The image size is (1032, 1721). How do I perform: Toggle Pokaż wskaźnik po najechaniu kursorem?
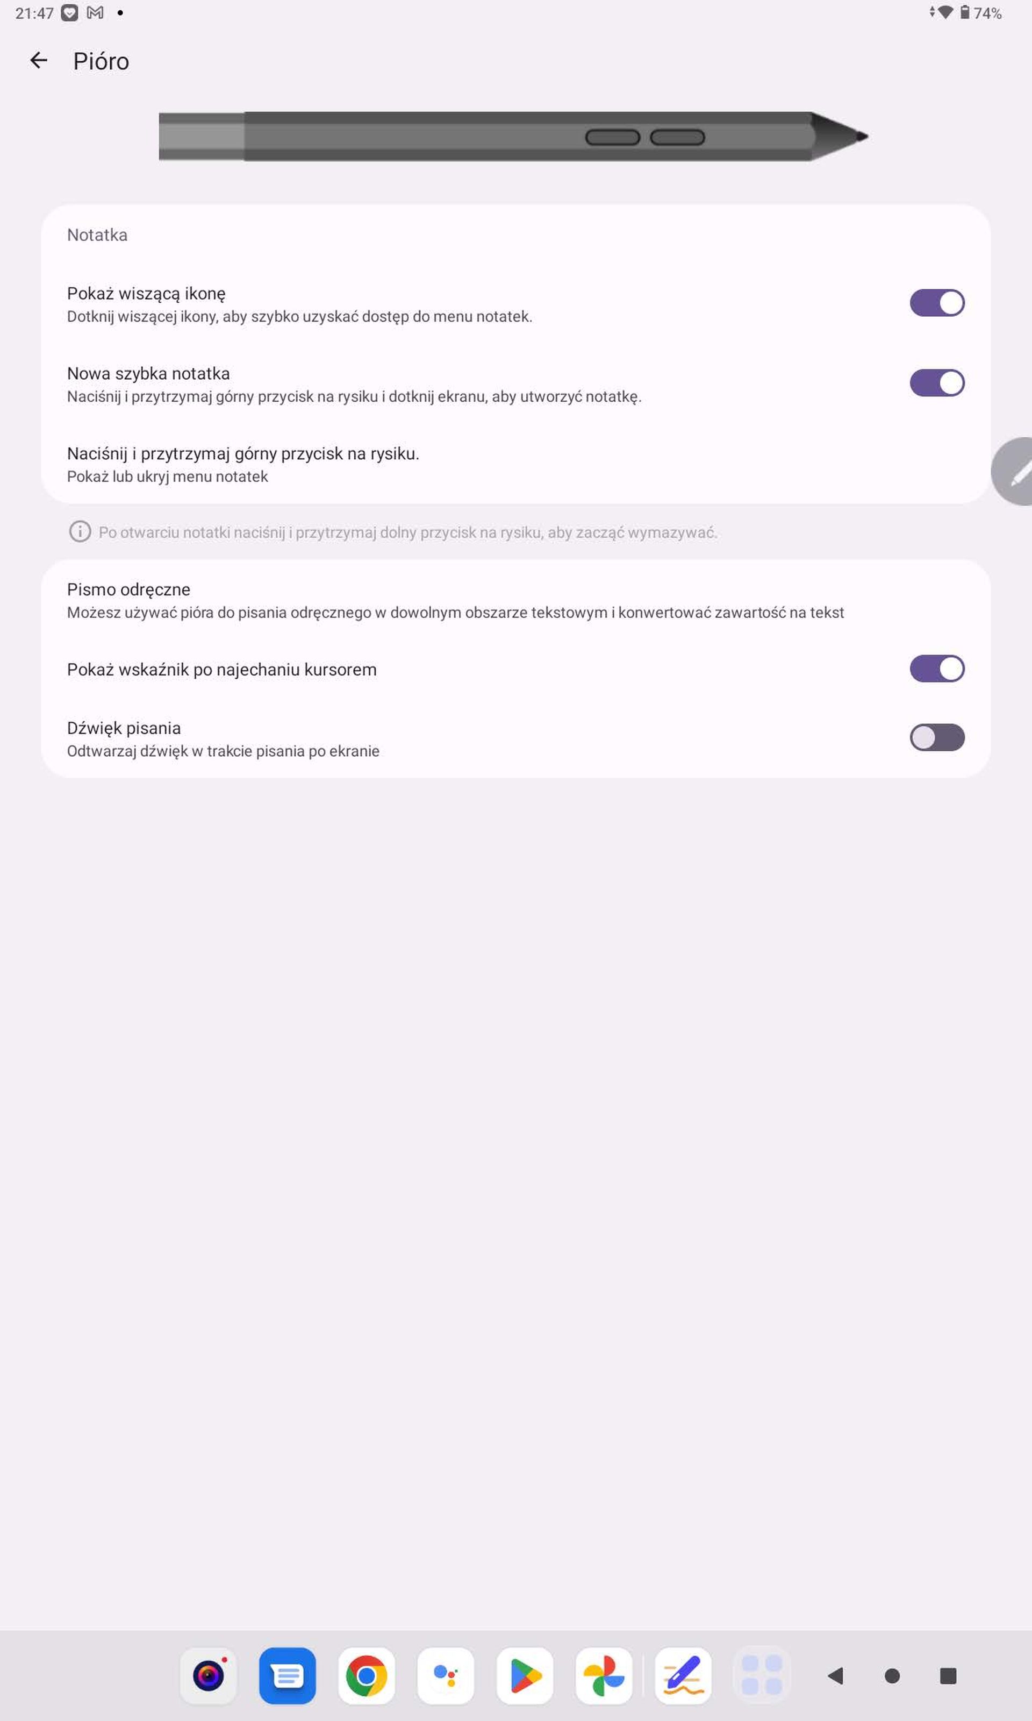pyautogui.click(x=937, y=669)
